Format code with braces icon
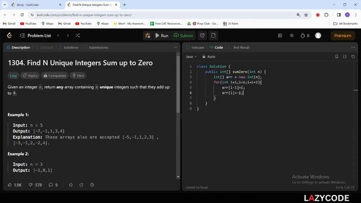This screenshot has height=203, width=361. coord(345,56)
